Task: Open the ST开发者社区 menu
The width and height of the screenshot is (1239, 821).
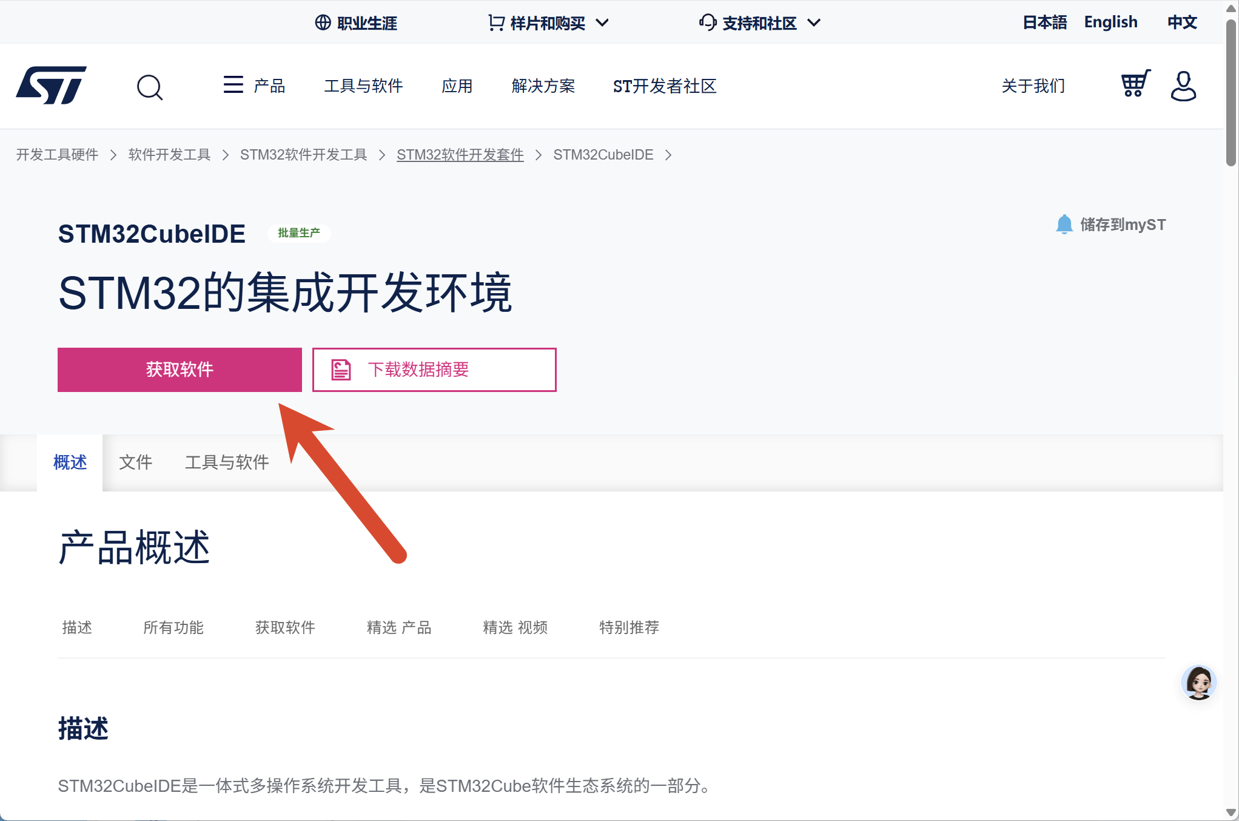Action: coord(665,86)
